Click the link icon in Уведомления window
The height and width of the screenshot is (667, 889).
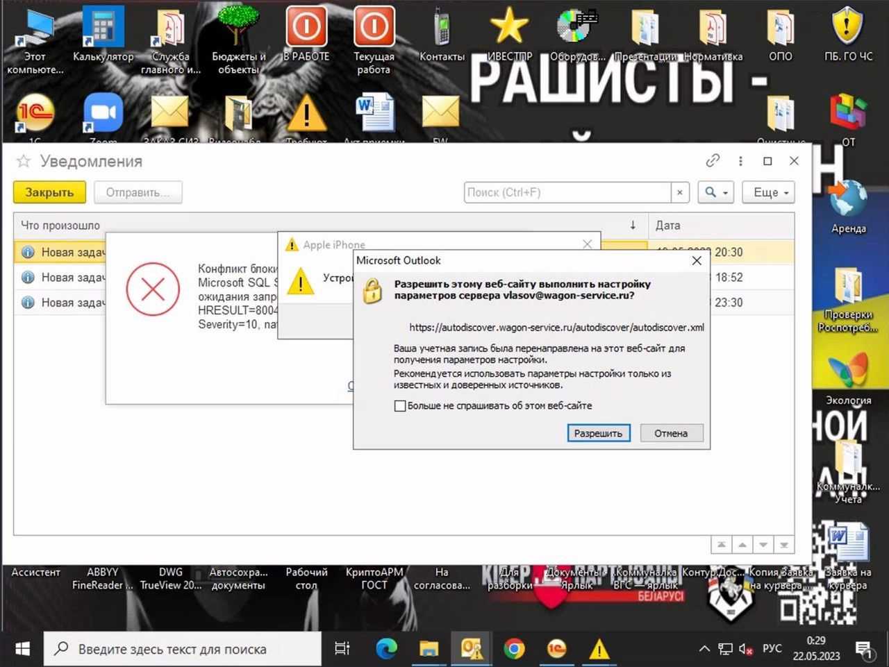(713, 161)
